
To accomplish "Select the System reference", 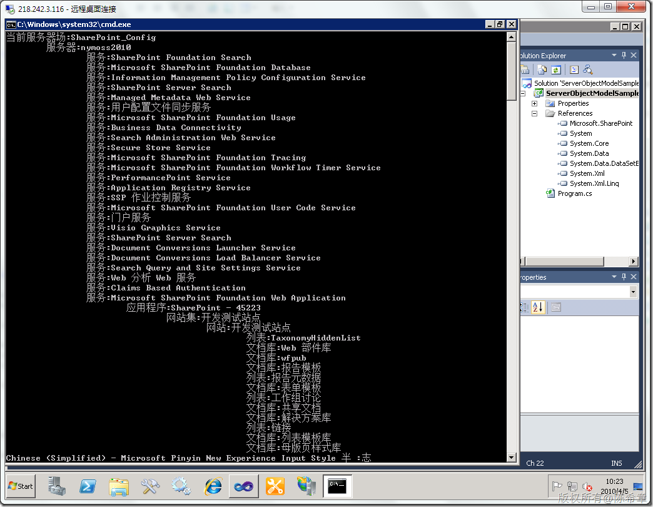I will [580, 133].
